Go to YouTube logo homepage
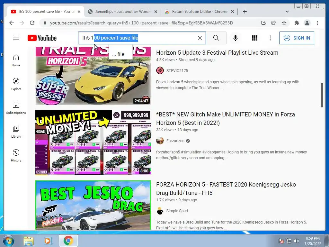The image size is (329, 247). [42, 38]
